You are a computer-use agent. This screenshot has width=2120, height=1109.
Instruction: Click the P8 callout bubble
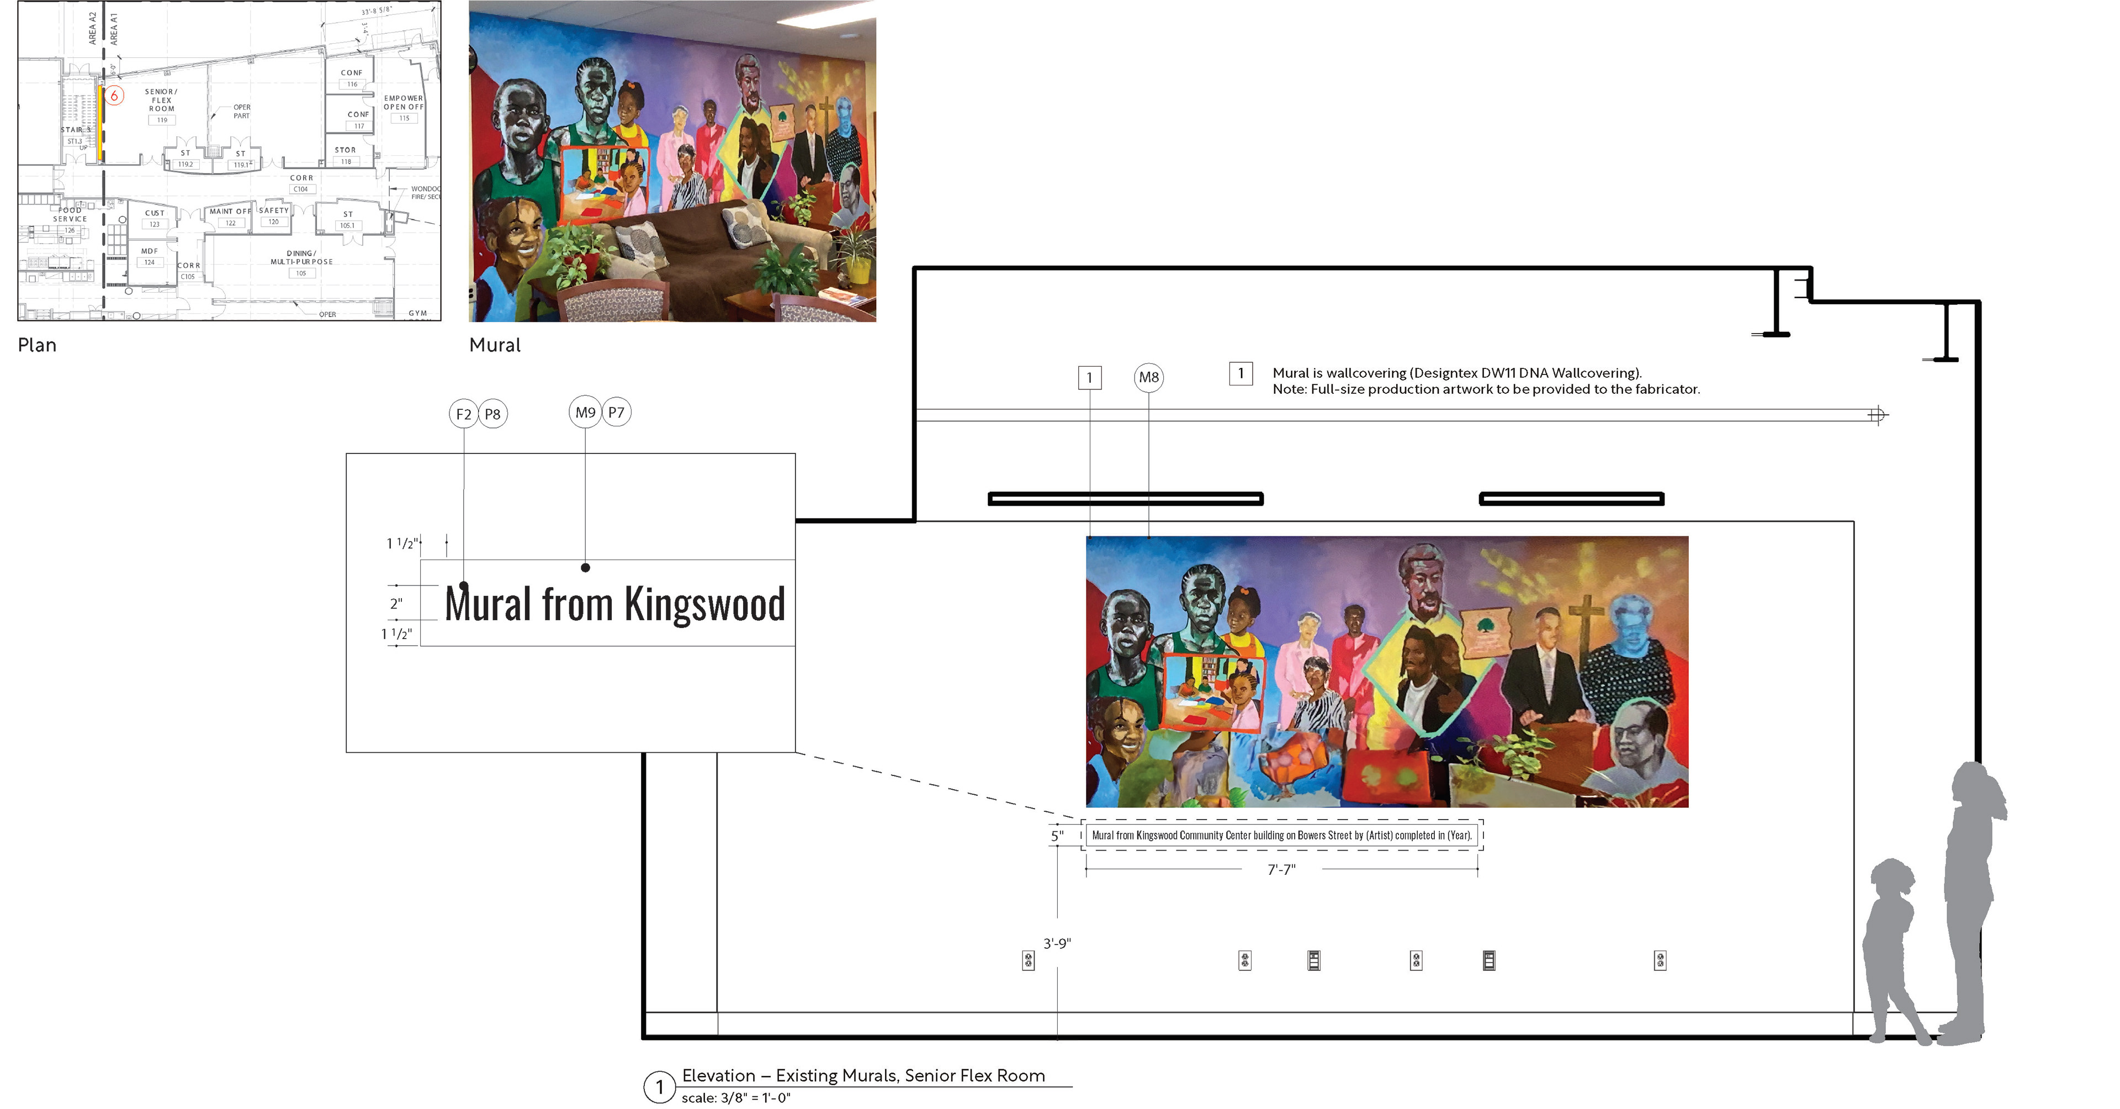coord(492,414)
